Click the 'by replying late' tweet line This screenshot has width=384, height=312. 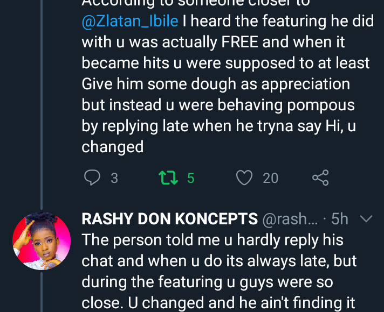coord(216,126)
